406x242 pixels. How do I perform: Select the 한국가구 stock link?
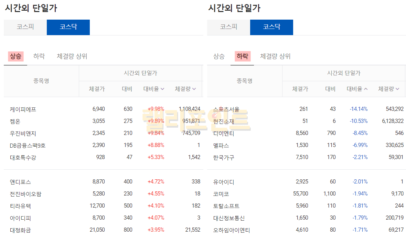(224, 158)
